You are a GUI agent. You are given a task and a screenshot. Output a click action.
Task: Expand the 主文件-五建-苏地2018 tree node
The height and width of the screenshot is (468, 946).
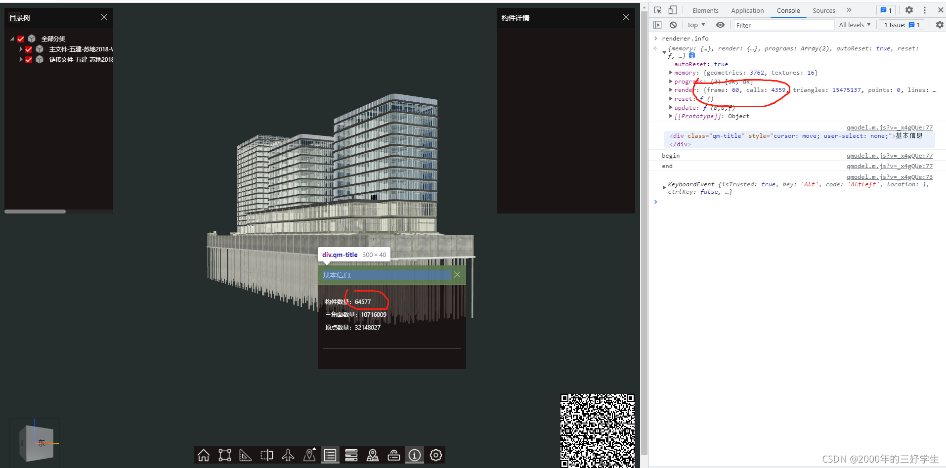(x=20, y=49)
